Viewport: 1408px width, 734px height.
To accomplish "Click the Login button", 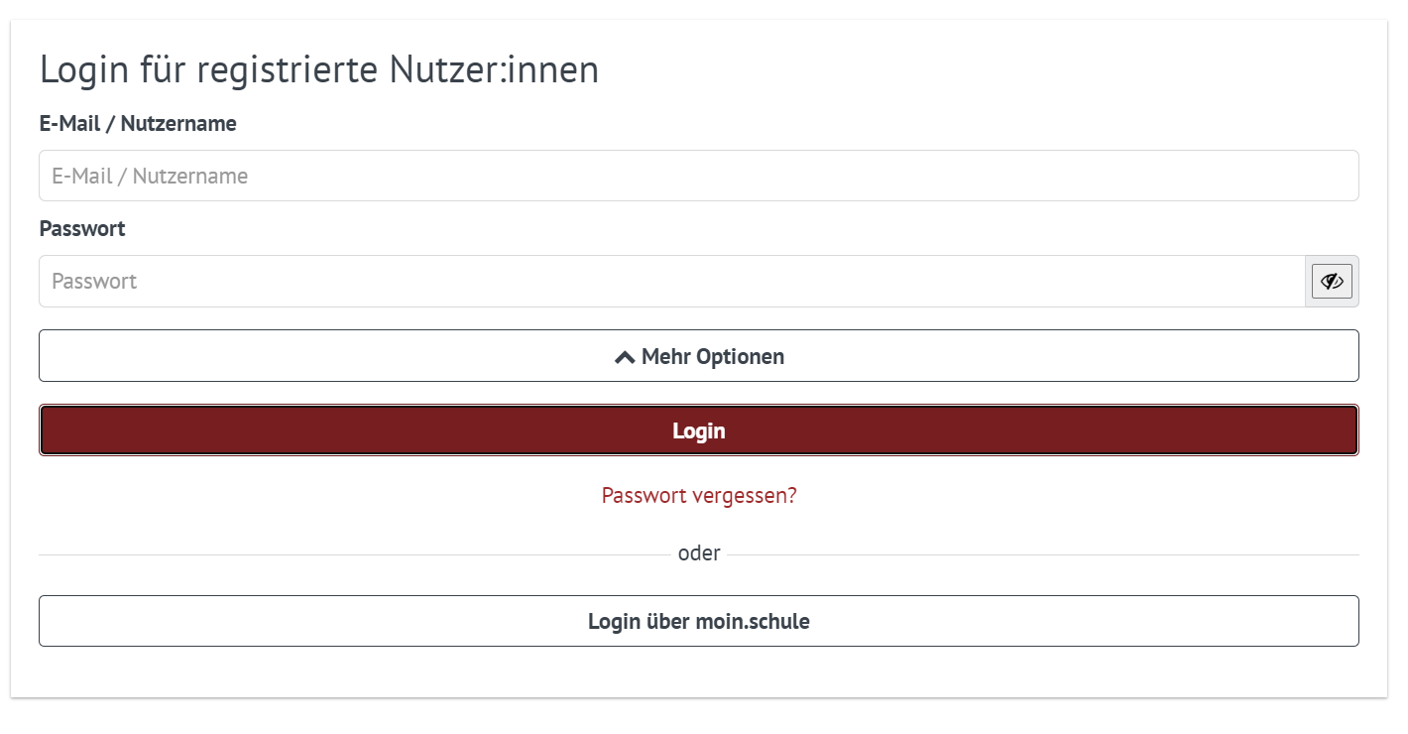I will (x=698, y=429).
